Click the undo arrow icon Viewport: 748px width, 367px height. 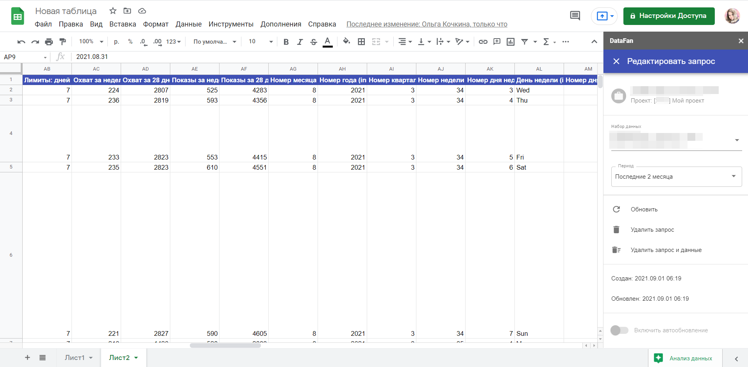click(21, 42)
